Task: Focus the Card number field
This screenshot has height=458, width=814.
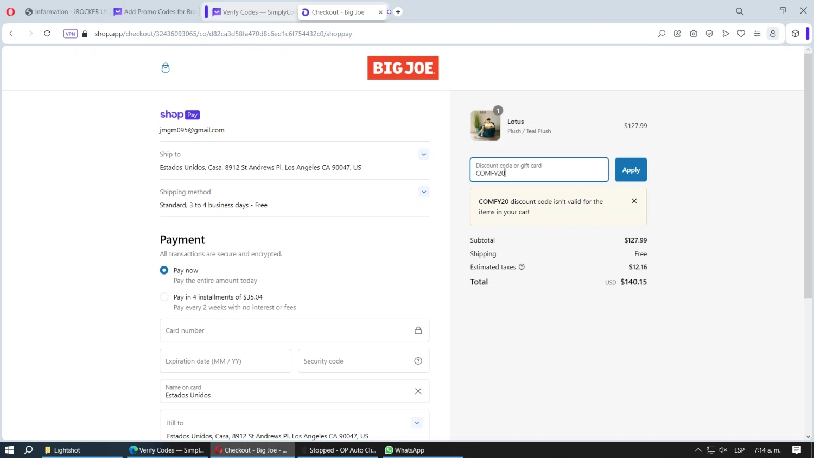Action: (x=294, y=330)
